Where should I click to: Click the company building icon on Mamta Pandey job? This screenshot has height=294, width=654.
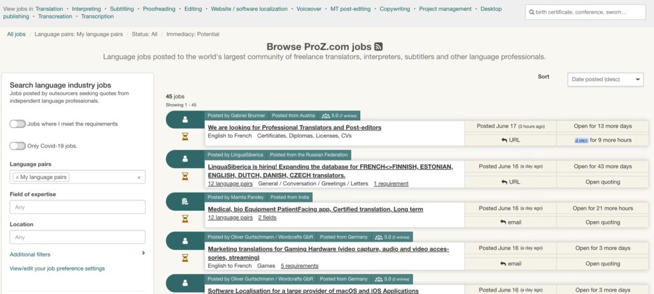[185, 201]
